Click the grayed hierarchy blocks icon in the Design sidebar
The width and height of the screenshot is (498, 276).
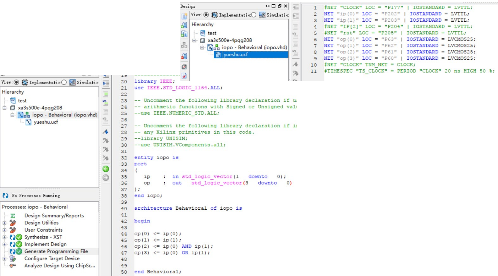coord(184,45)
